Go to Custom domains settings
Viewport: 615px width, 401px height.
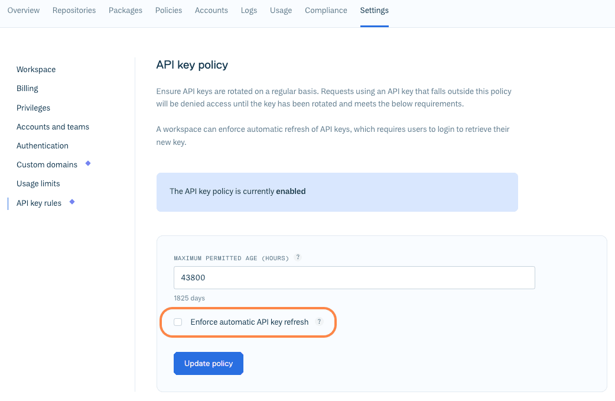47,164
